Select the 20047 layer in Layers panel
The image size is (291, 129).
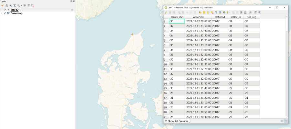(15, 10)
